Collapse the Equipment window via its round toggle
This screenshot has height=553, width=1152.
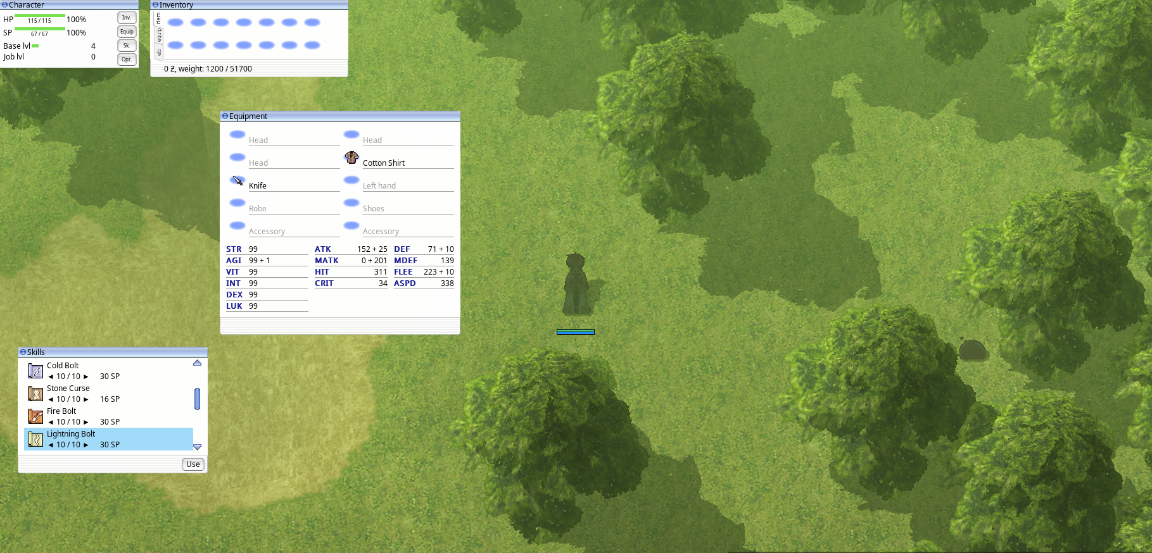(x=225, y=116)
